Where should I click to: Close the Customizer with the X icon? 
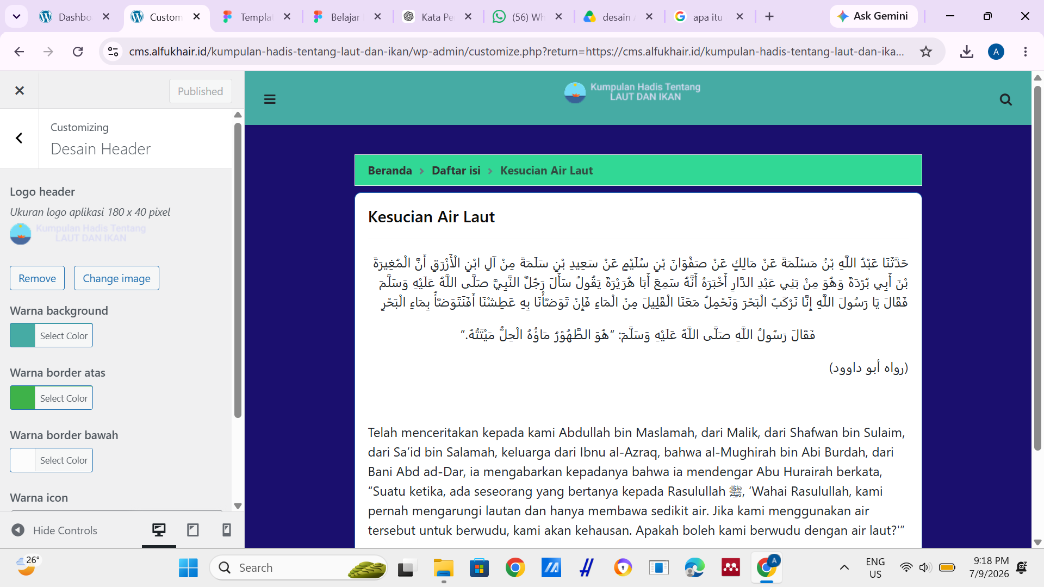pos(20,91)
